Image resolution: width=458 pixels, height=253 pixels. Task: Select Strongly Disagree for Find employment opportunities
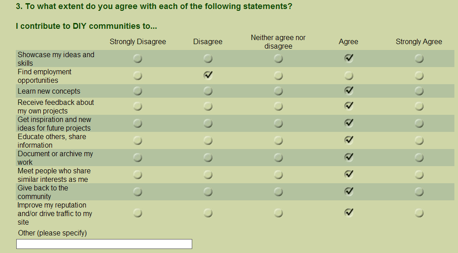click(x=138, y=76)
